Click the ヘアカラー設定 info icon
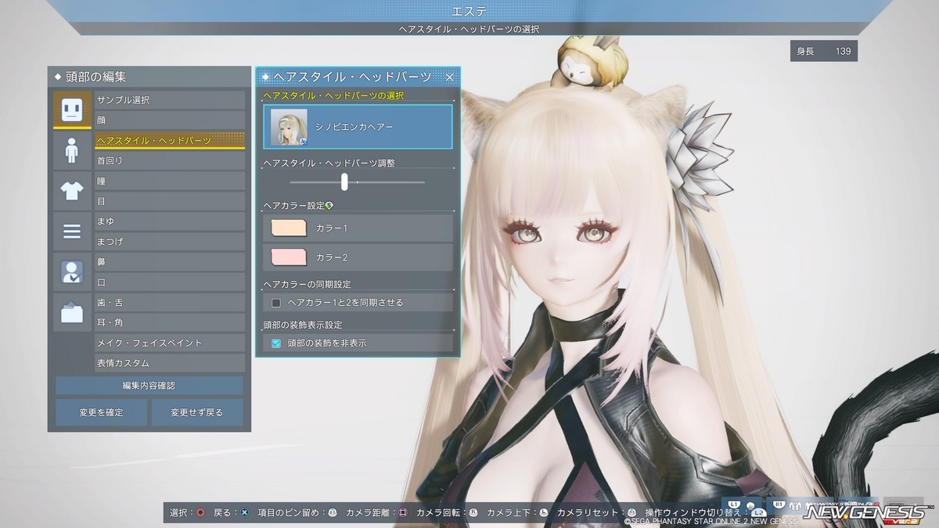 tap(329, 206)
